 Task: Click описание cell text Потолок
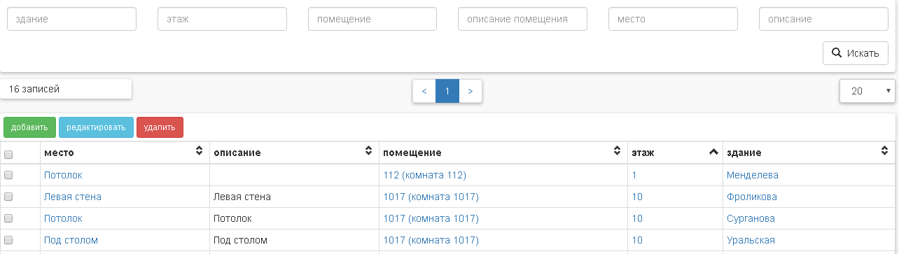click(232, 218)
